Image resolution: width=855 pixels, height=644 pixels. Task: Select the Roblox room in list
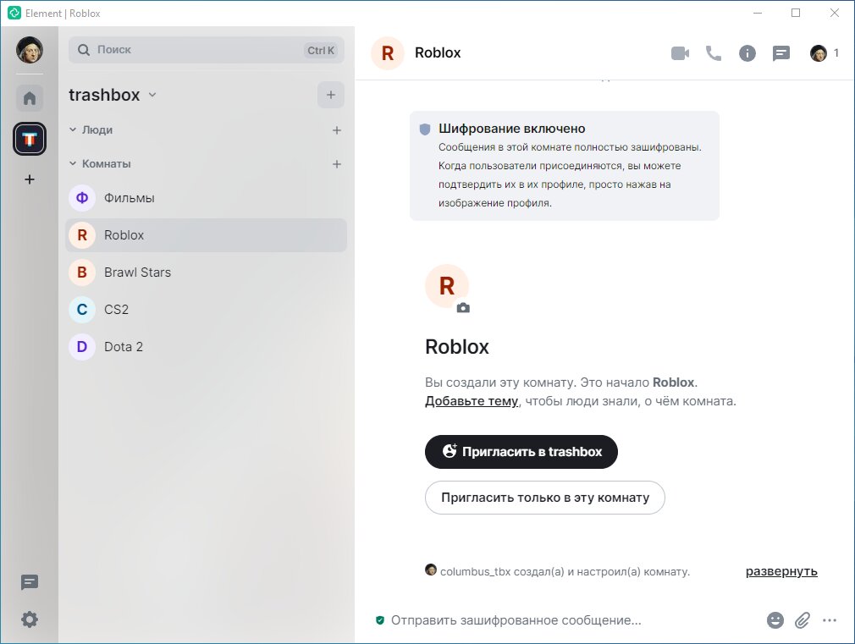[x=206, y=235]
